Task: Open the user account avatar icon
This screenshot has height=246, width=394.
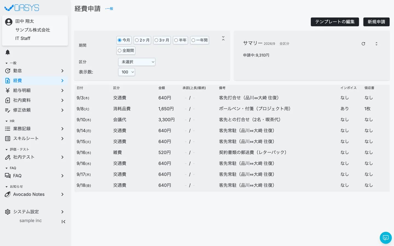Action: [9, 22]
